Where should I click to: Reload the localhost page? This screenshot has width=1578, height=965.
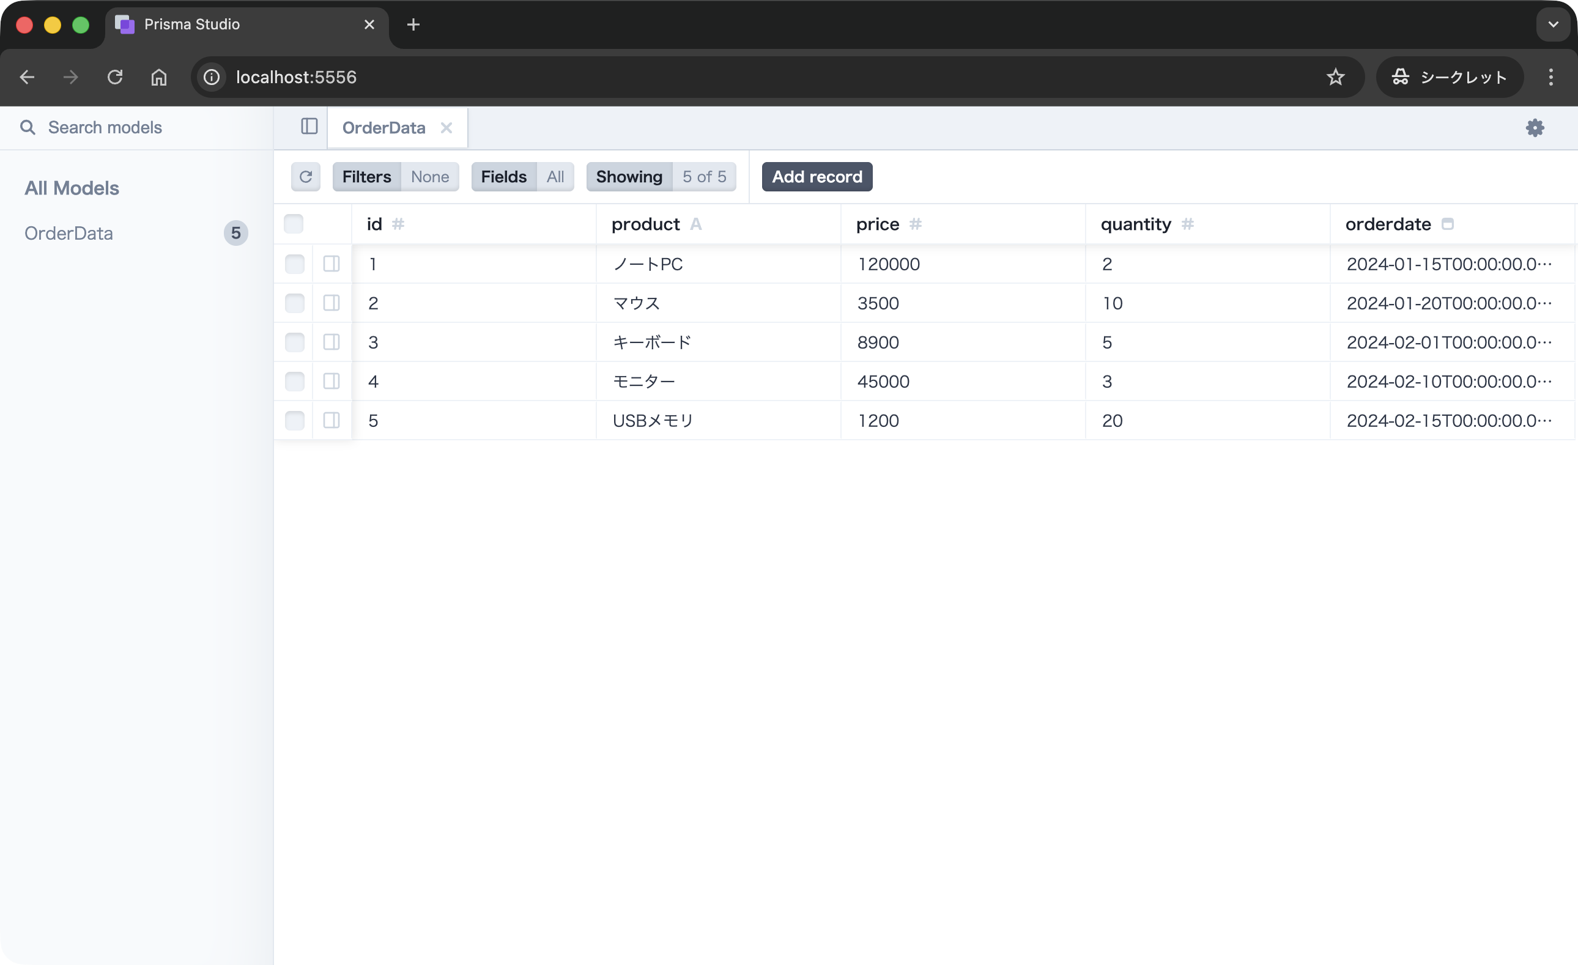(114, 77)
